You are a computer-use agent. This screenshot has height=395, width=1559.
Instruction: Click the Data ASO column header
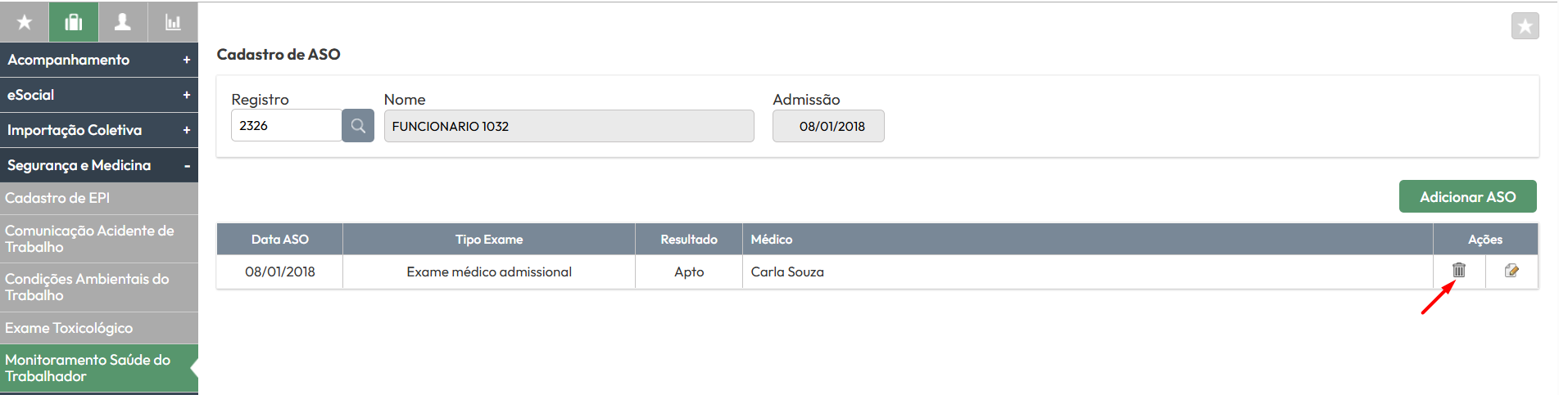tap(279, 240)
